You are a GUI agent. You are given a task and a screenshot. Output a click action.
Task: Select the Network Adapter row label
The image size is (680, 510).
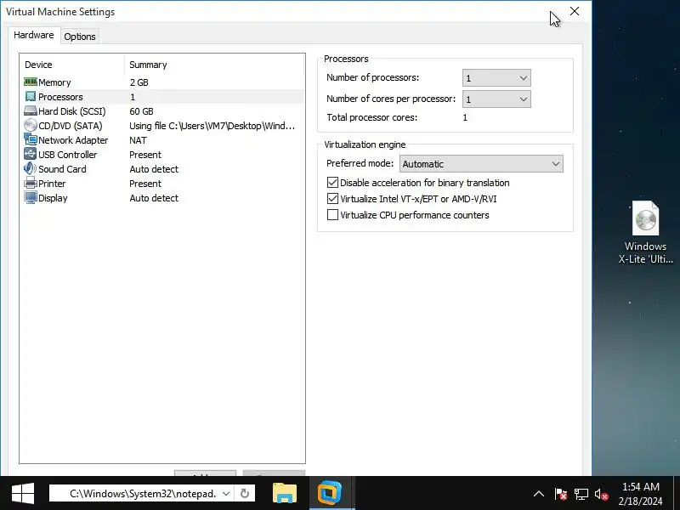click(x=73, y=140)
